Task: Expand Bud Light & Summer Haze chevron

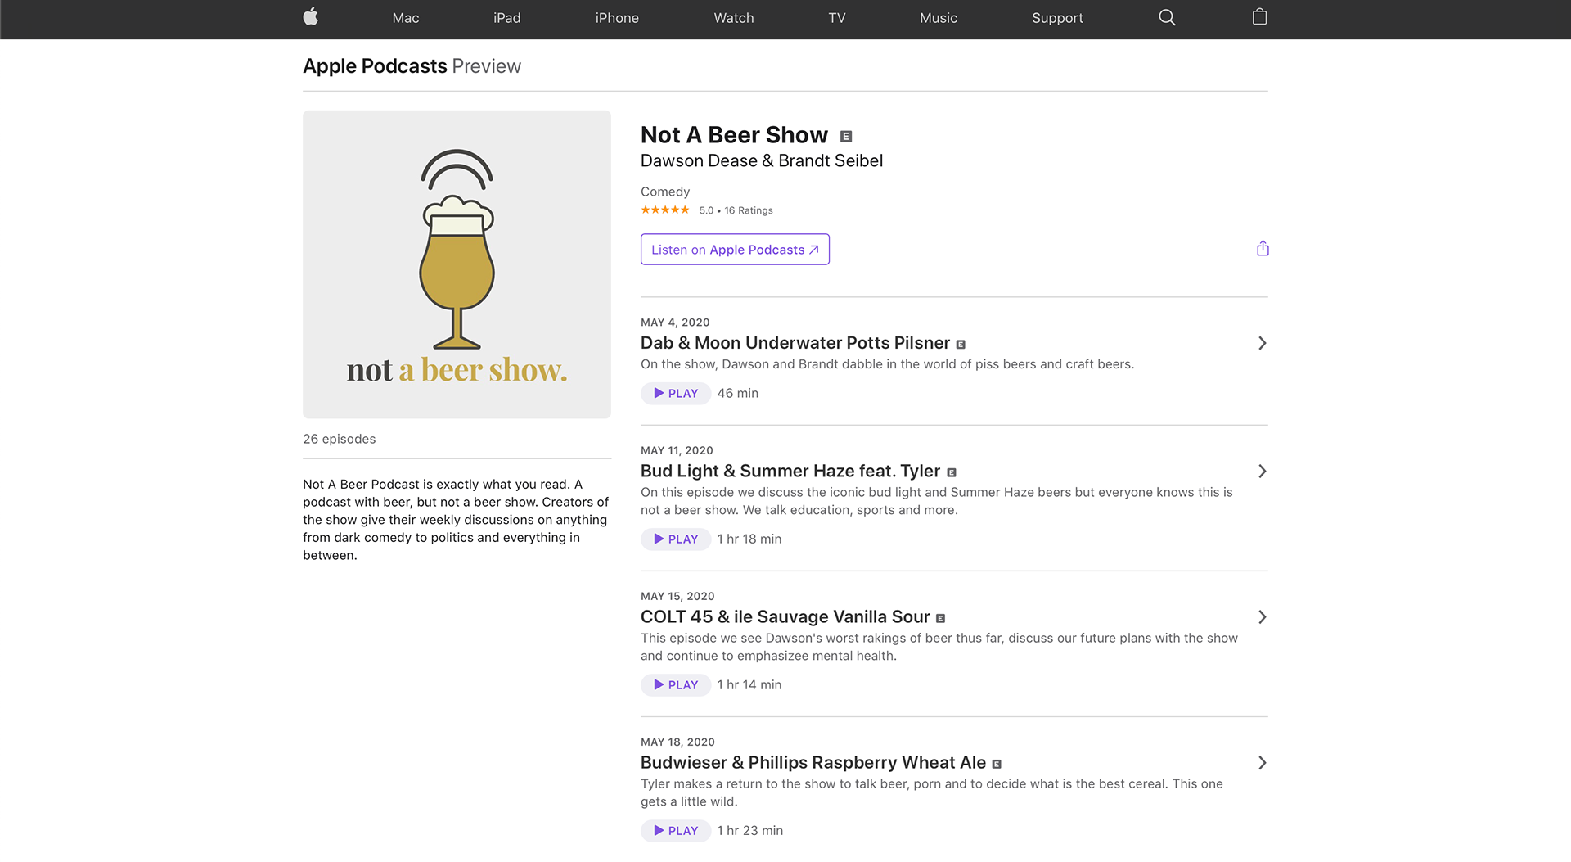Action: click(x=1262, y=471)
